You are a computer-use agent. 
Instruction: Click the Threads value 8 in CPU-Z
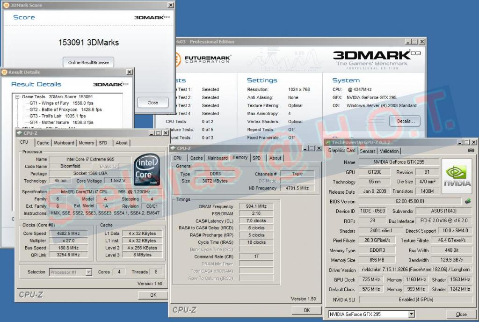point(156,272)
